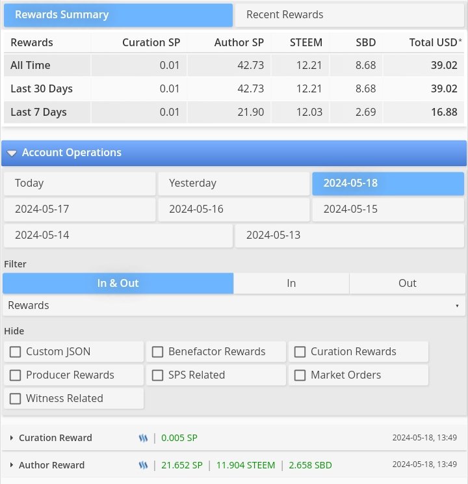Tick the Producer Rewards hide checkbox
The height and width of the screenshot is (484, 468).
15,375
